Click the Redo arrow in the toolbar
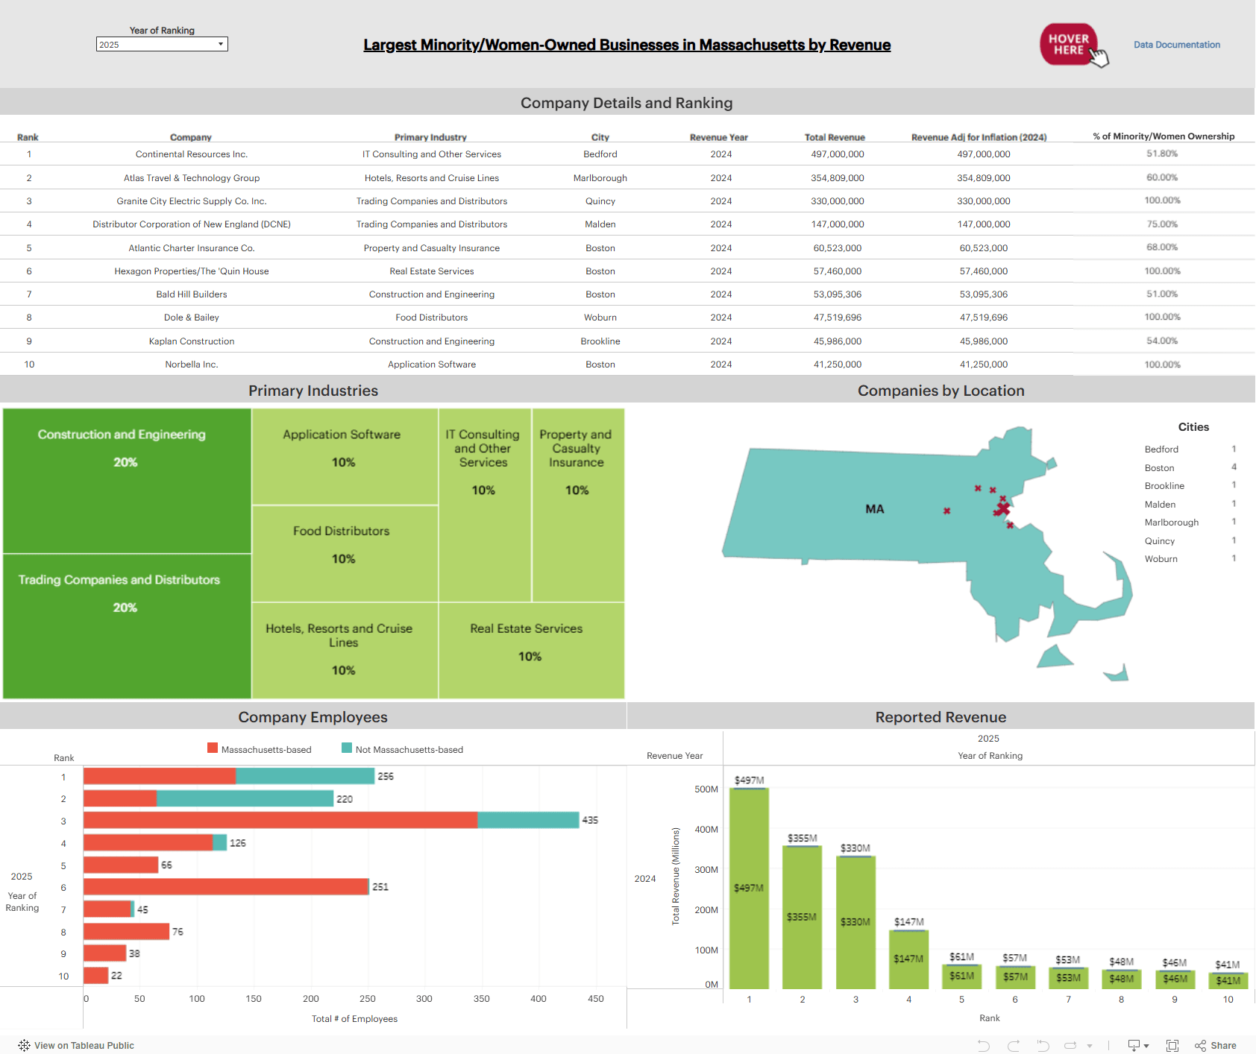Screen dimensions: 1256x1054 click(x=1014, y=1045)
